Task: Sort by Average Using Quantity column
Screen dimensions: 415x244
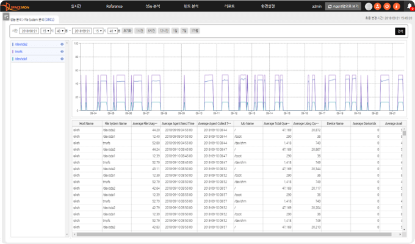Action: (306, 124)
